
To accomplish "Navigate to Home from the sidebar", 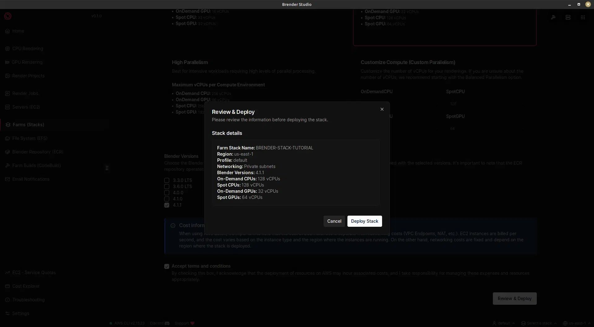I will (7, 31).
